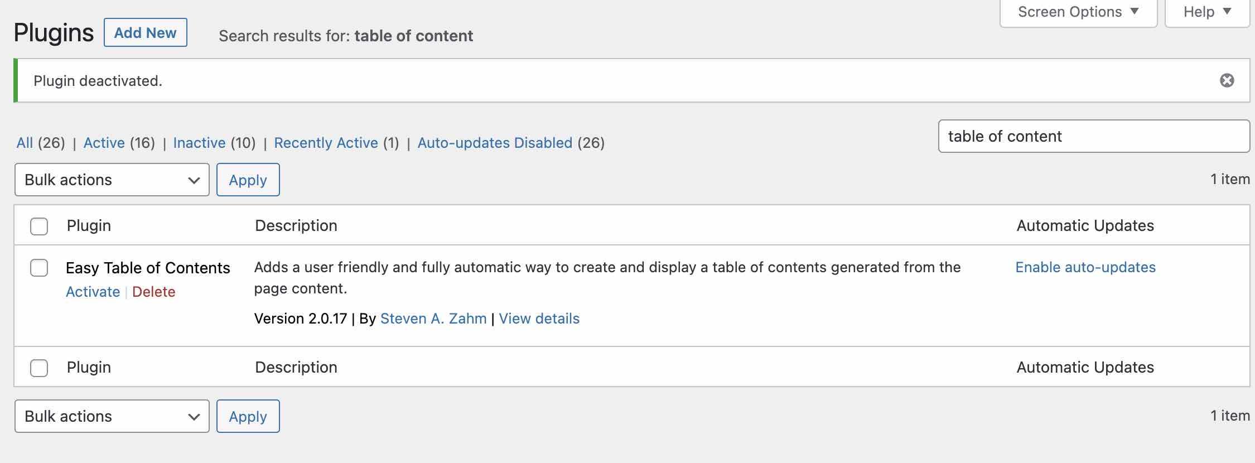Open the bottom Bulk actions dropdown
Viewport: 1255px width, 463px height.
tap(112, 416)
